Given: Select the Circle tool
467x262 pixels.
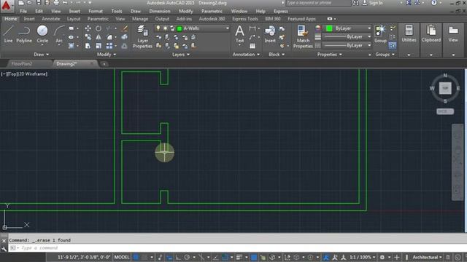Looking at the screenshot, I should click(42, 34).
